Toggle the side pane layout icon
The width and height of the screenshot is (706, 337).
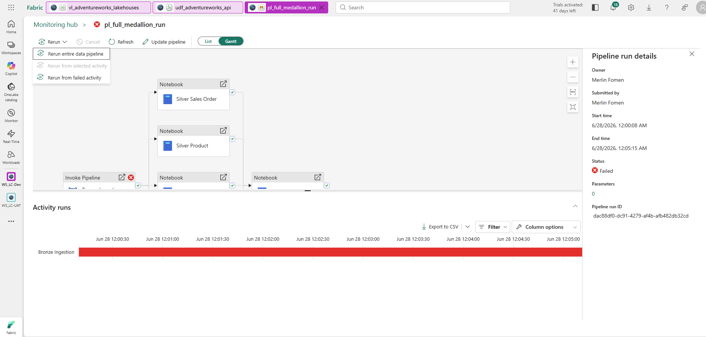pyautogui.click(x=595, y=7)
